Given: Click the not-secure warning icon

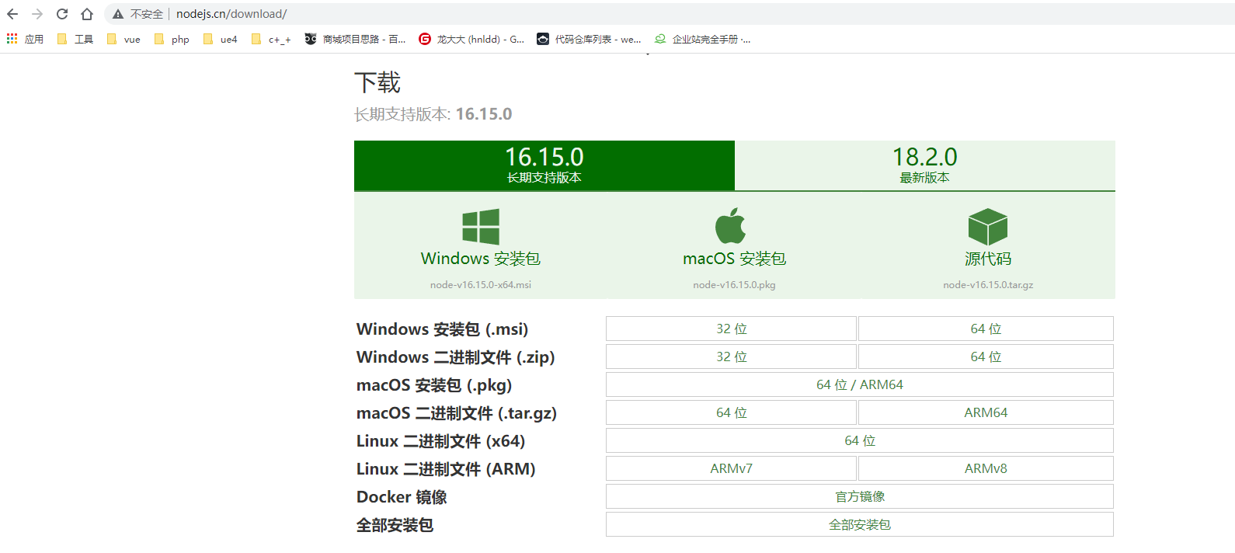Looking at the screenshot, I should [x=118, y=14].
